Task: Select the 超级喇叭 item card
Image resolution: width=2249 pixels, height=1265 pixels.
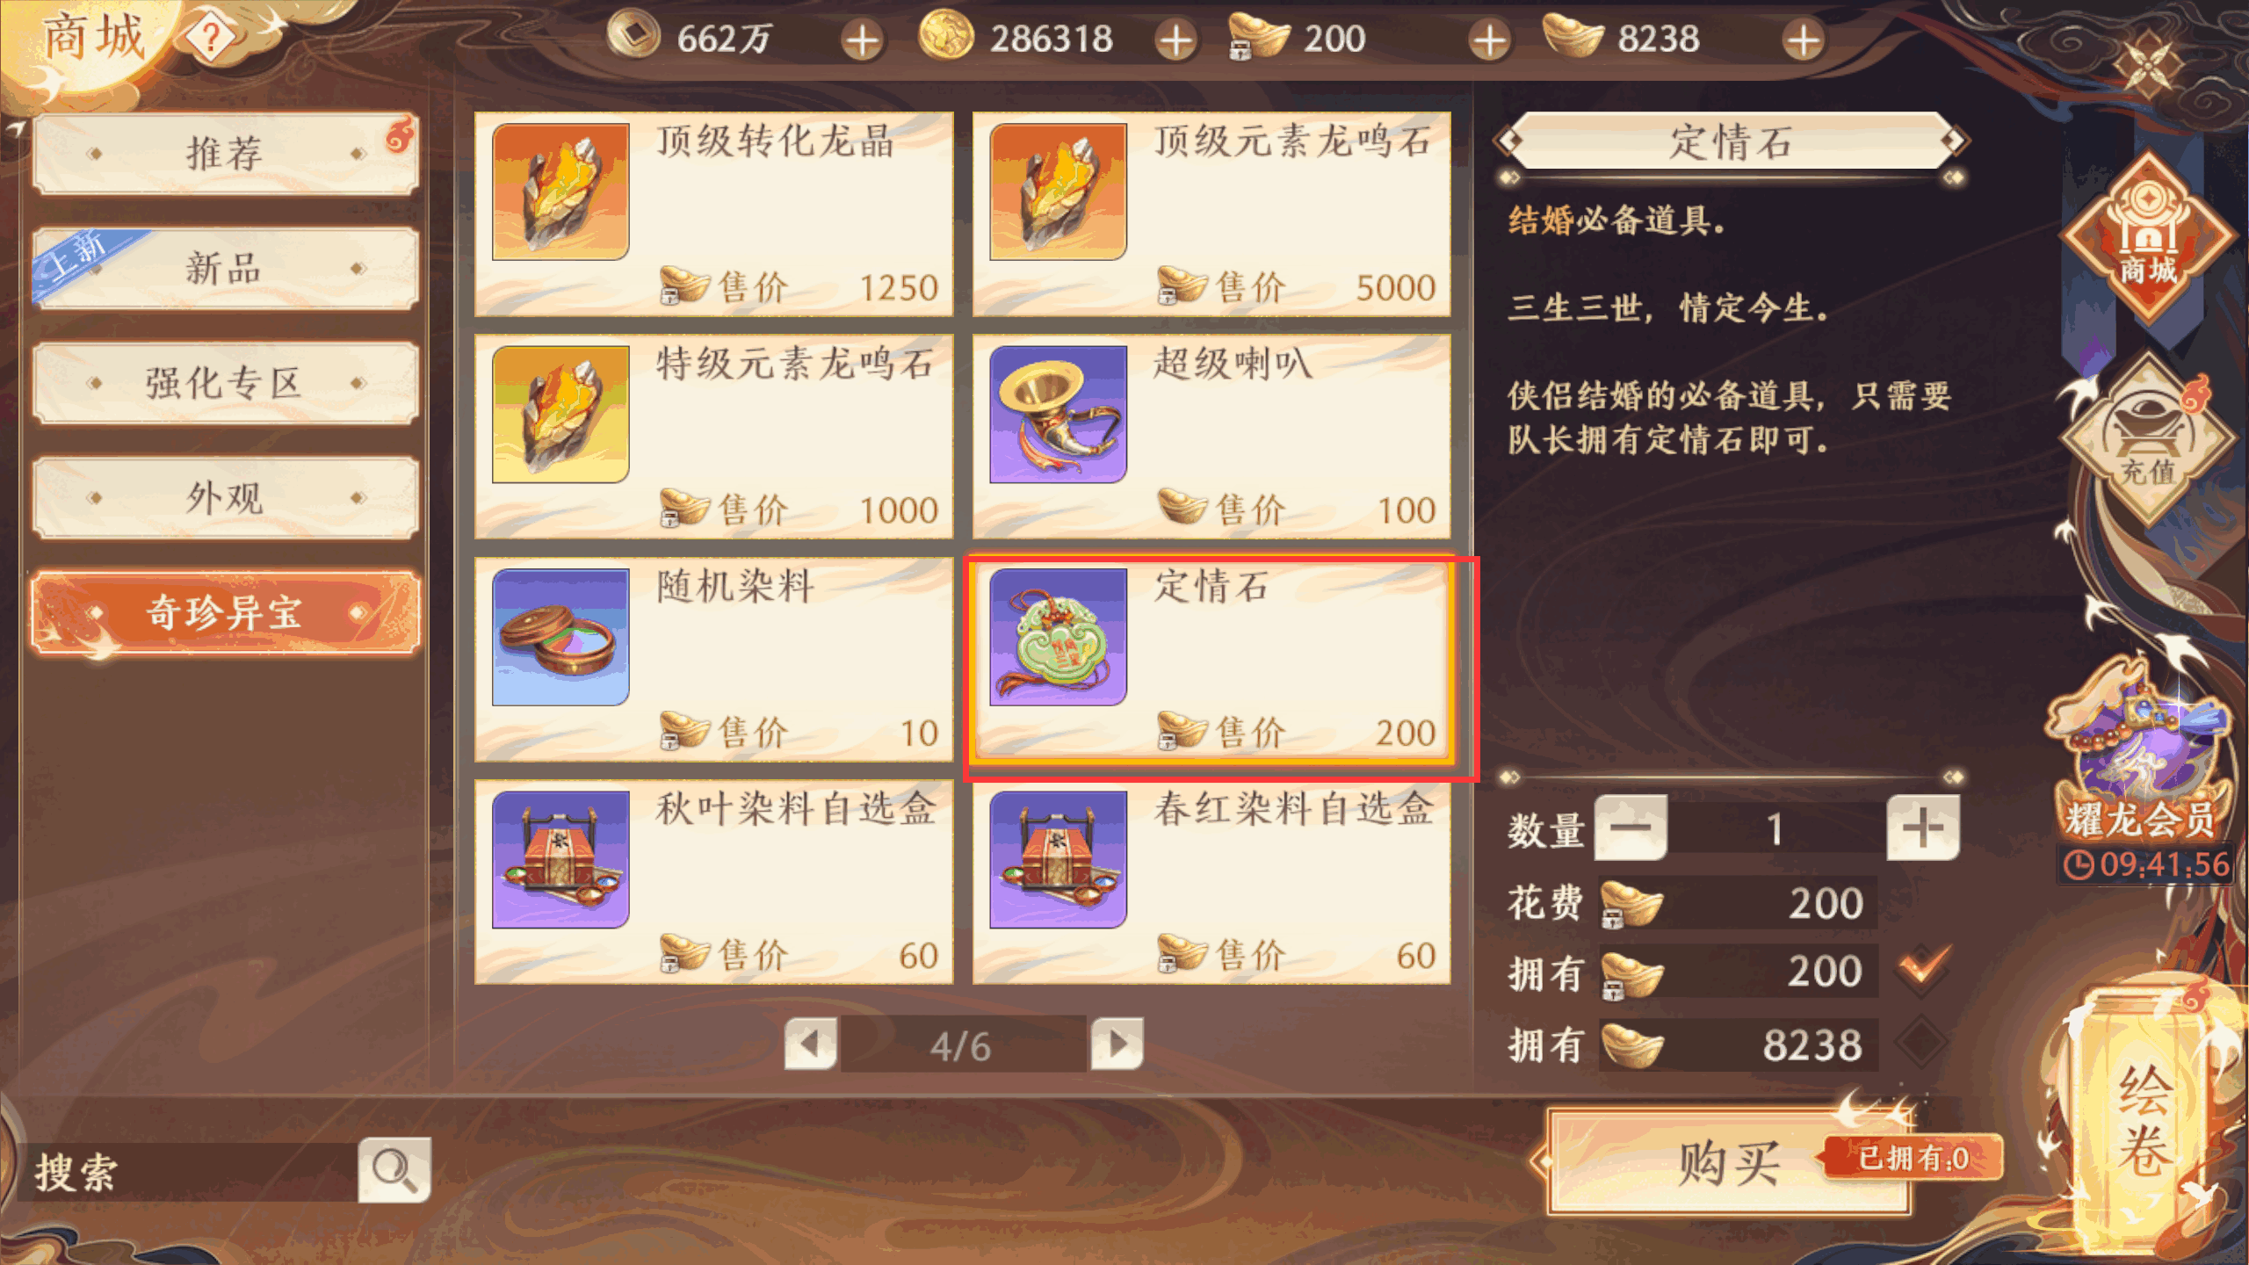Action: [x=1211, y=436]
